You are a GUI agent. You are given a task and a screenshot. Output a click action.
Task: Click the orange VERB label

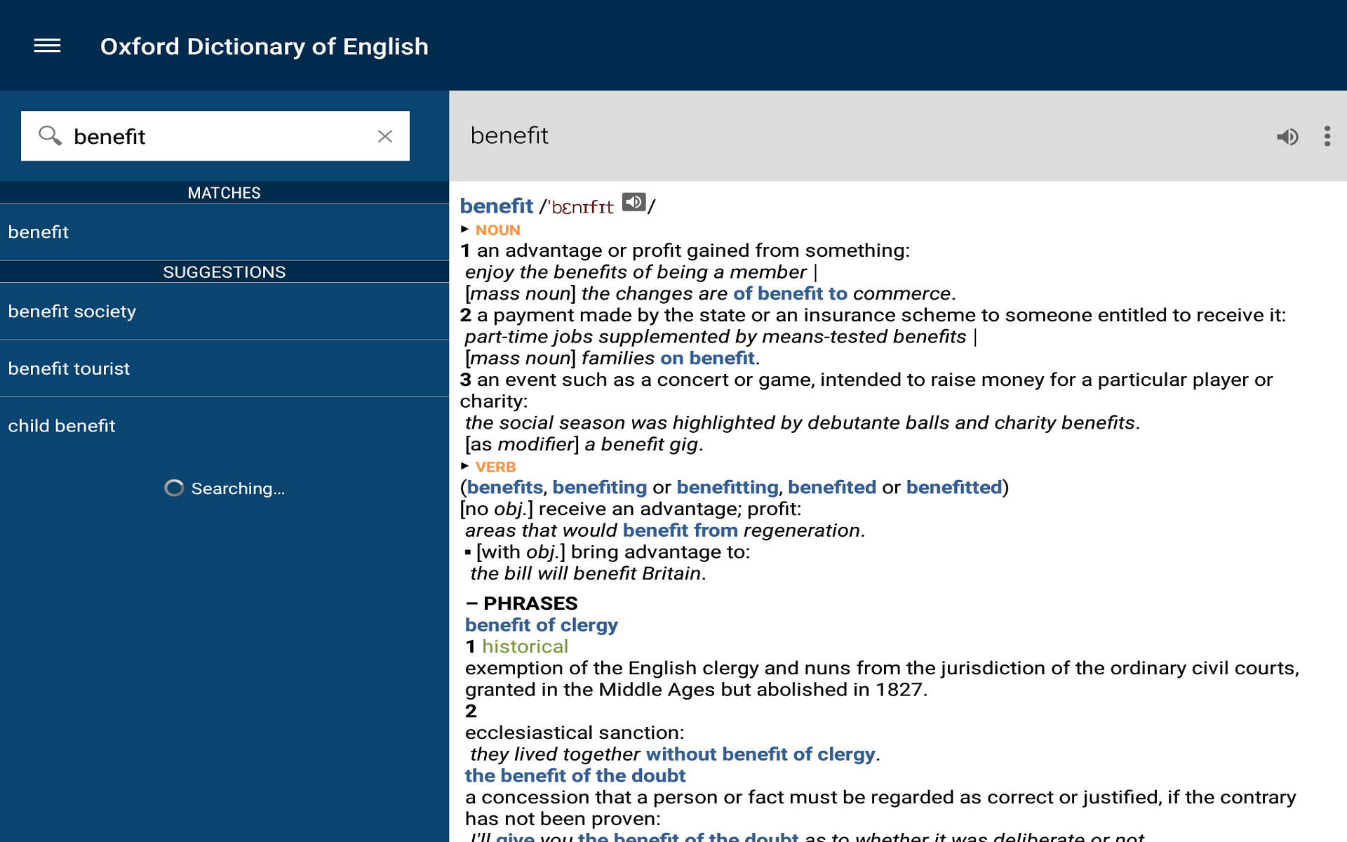495,467
